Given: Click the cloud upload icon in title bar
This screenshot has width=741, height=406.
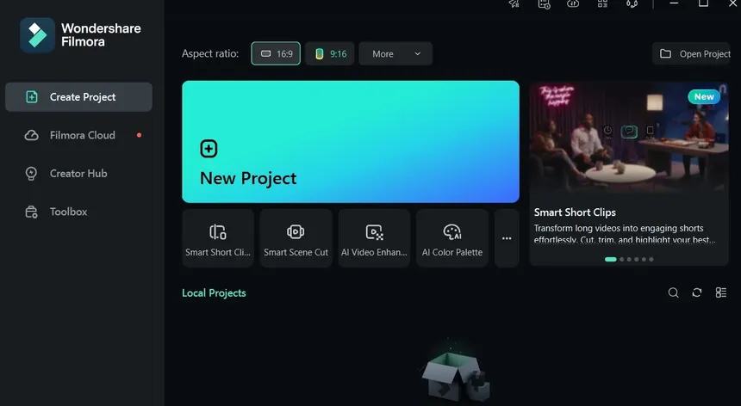Looking at the screenshot, I should [x=573, y=4].
